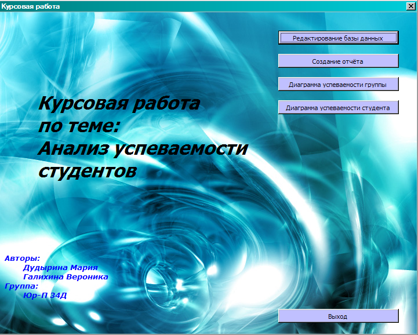Open Диаграмма успеваемости группы
This screenshot has width=418, height=335.
tap(339, 84)
